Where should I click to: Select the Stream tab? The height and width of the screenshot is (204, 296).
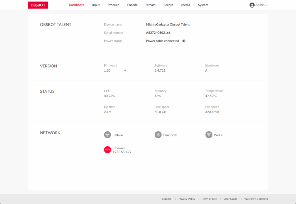(x=151, y=5)
